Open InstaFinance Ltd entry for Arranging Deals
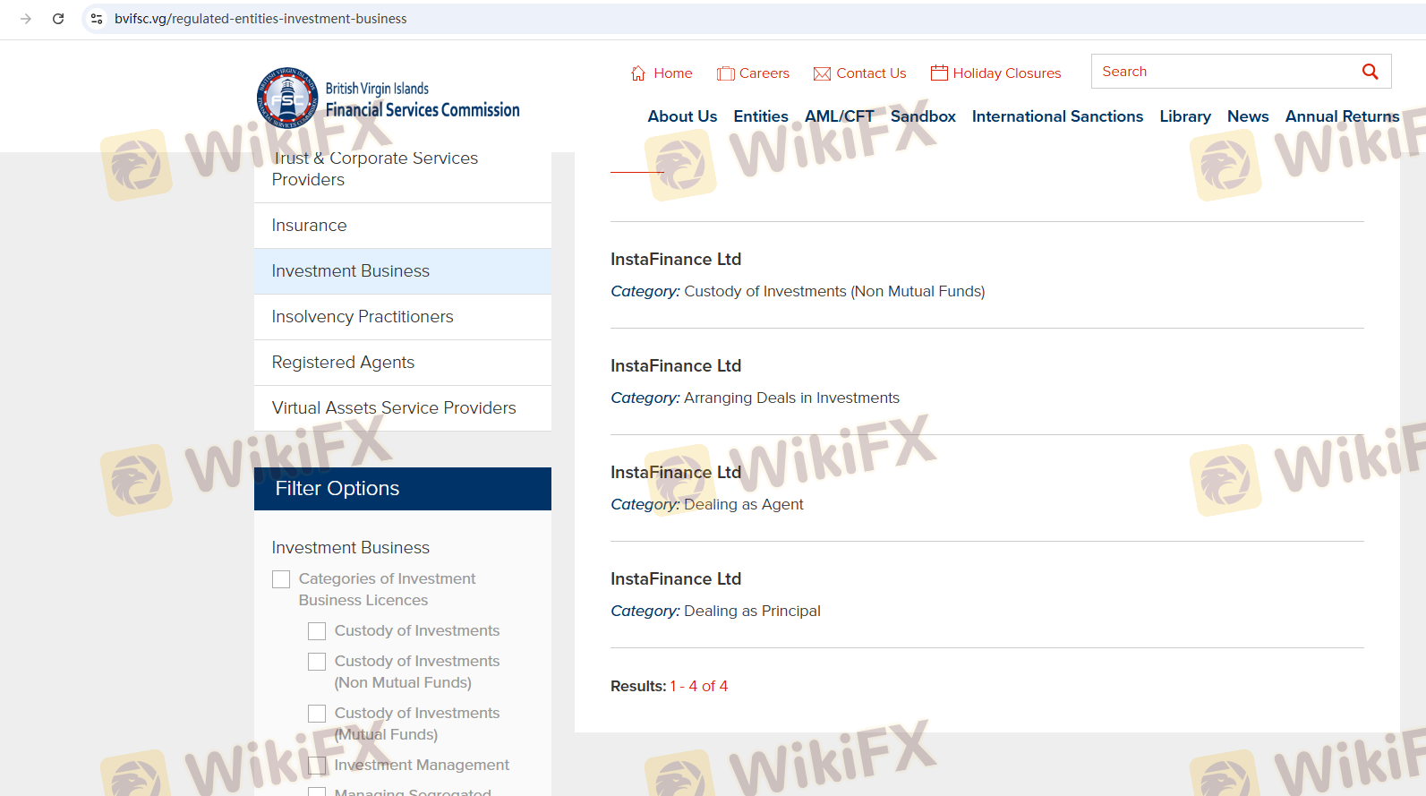The image size is (1426, 796). pos(676,366)
